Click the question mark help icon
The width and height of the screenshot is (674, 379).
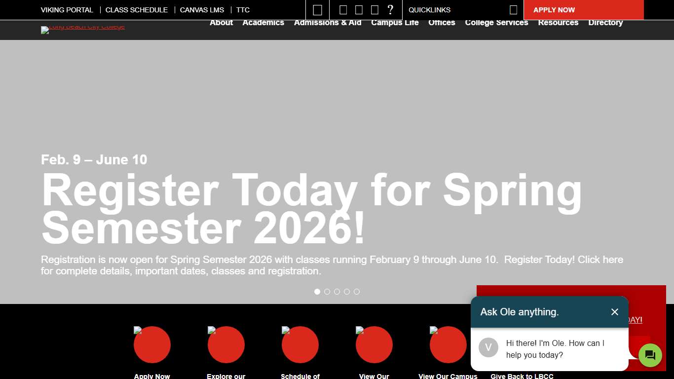[390, 10]
